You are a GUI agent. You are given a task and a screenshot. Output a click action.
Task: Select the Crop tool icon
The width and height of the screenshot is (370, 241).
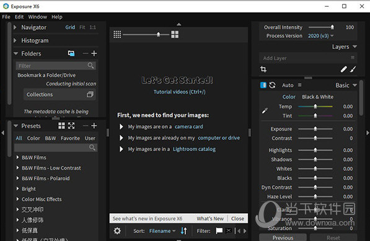tap(263, 69)
